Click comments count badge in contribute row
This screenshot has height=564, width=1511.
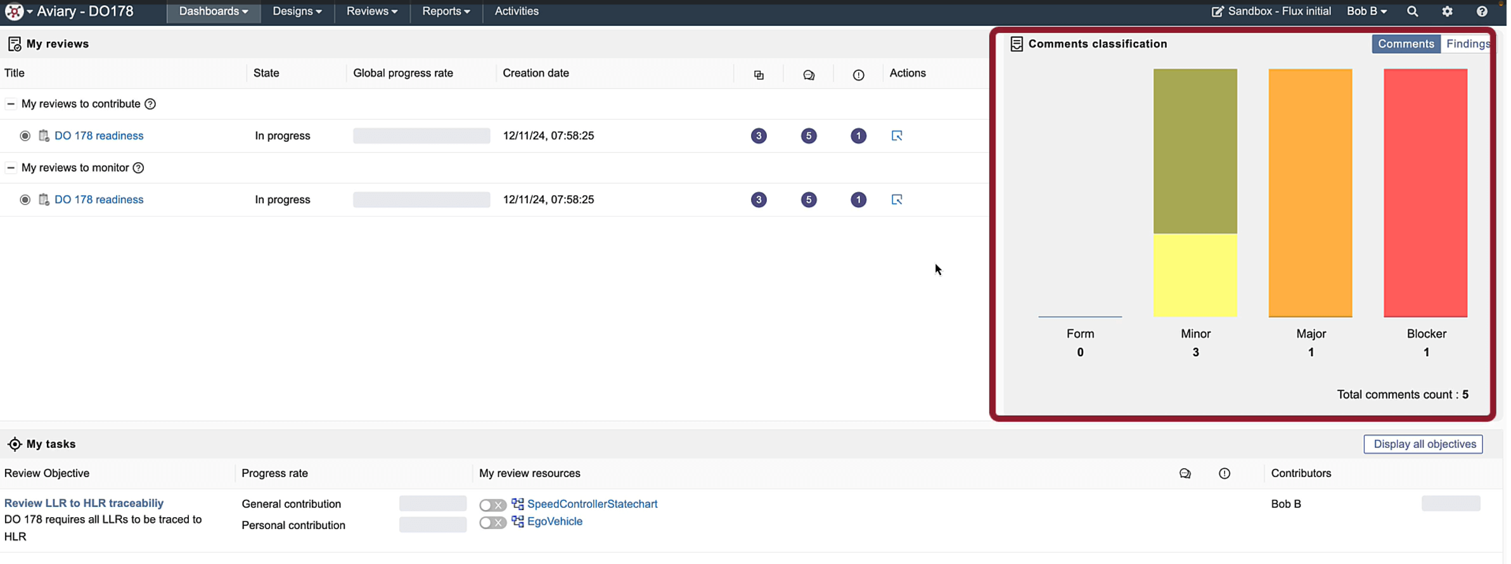click(808, 136)
